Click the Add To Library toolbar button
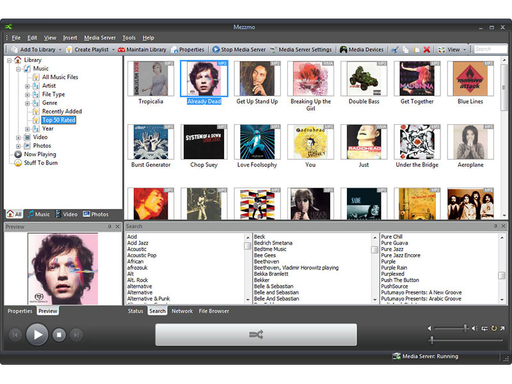The image size is (512, 384). pos(34,50)
